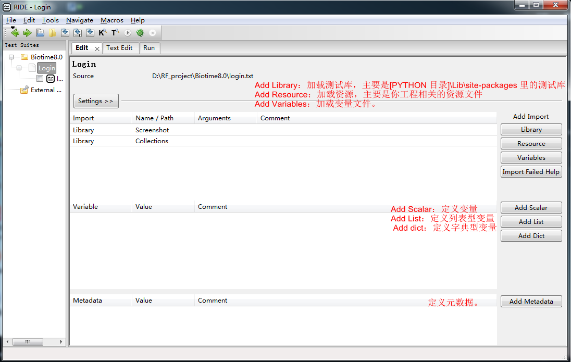Click the Variables import button

(531, 158)
